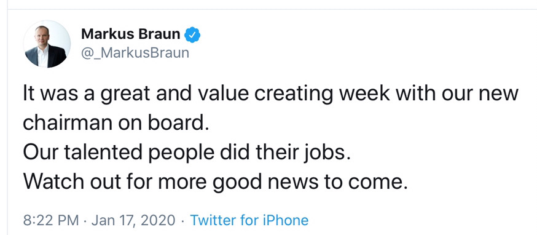
Task: Open Markus Braun's profile picture
Action: 47,44
